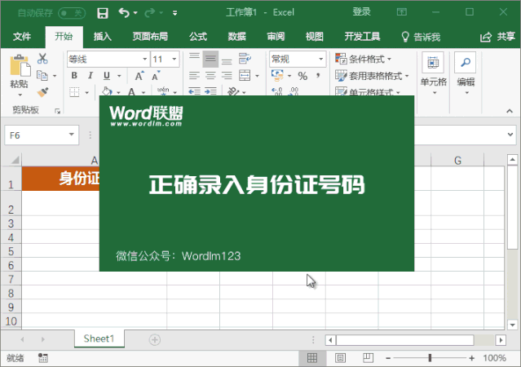Click the vertical scrollbar down arrow

tap(512, 325)
